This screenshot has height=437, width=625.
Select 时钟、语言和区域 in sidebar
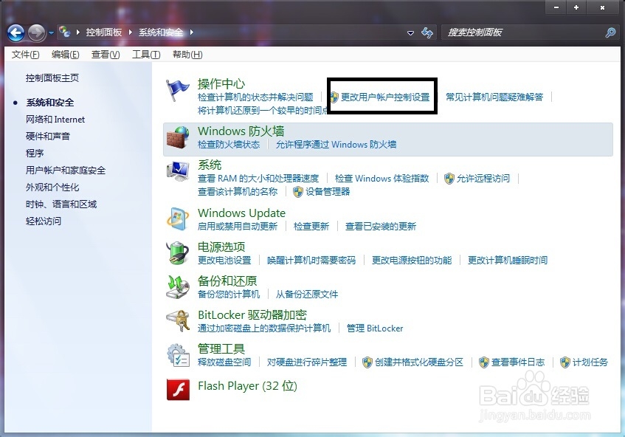tap(61, 204)
